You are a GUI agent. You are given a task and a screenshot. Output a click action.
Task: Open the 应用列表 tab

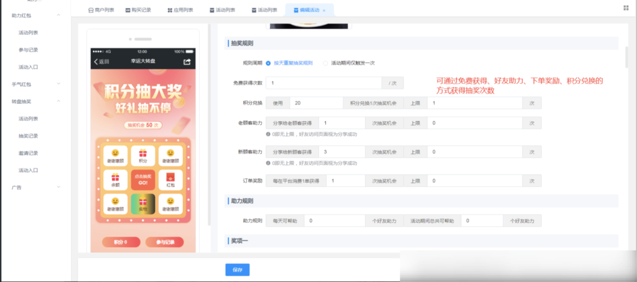pyautogui.click(x=180, y=10)
